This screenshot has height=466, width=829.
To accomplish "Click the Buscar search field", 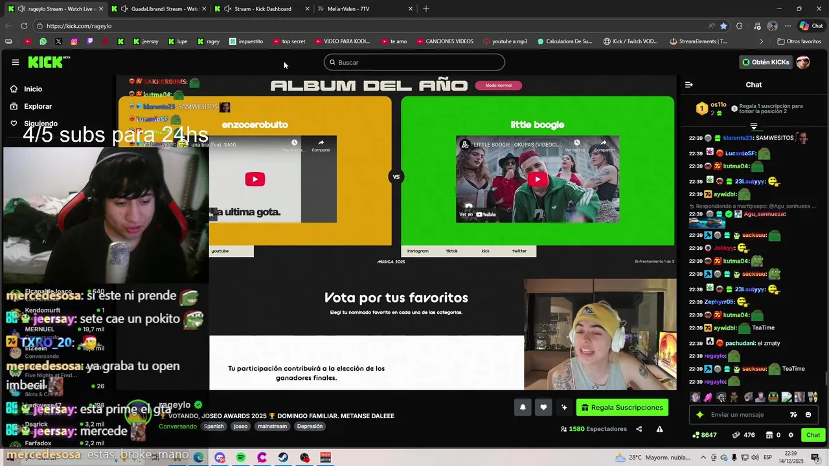I will [x=414, y=62].
